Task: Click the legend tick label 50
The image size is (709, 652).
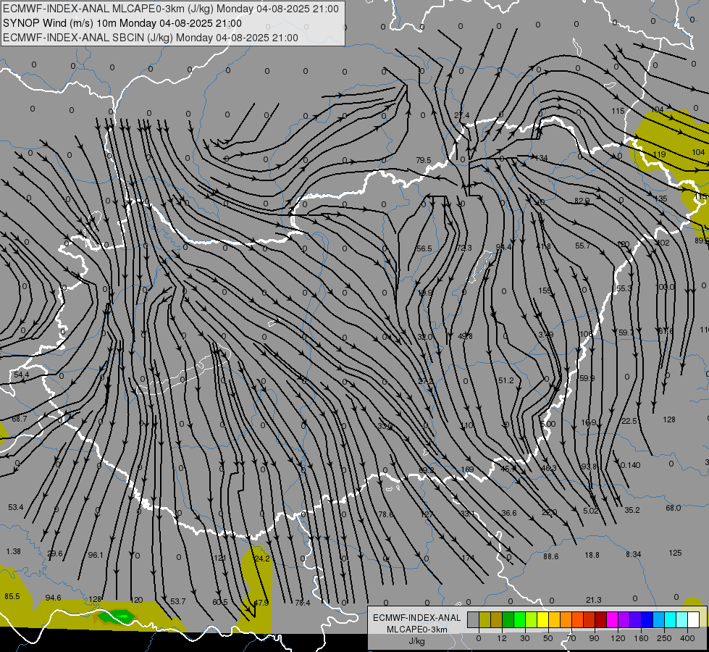Action: pyautogui.click(x=548, y=638)
